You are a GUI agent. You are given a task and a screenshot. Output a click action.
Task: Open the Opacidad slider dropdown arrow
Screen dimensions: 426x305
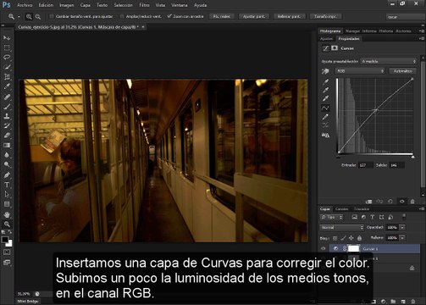tap(402, 227)
